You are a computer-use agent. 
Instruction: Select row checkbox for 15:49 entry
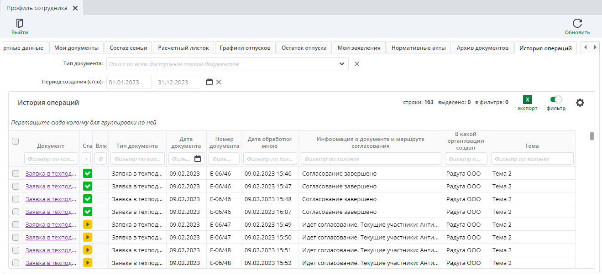pyautogui.click(x=16, y=224)
